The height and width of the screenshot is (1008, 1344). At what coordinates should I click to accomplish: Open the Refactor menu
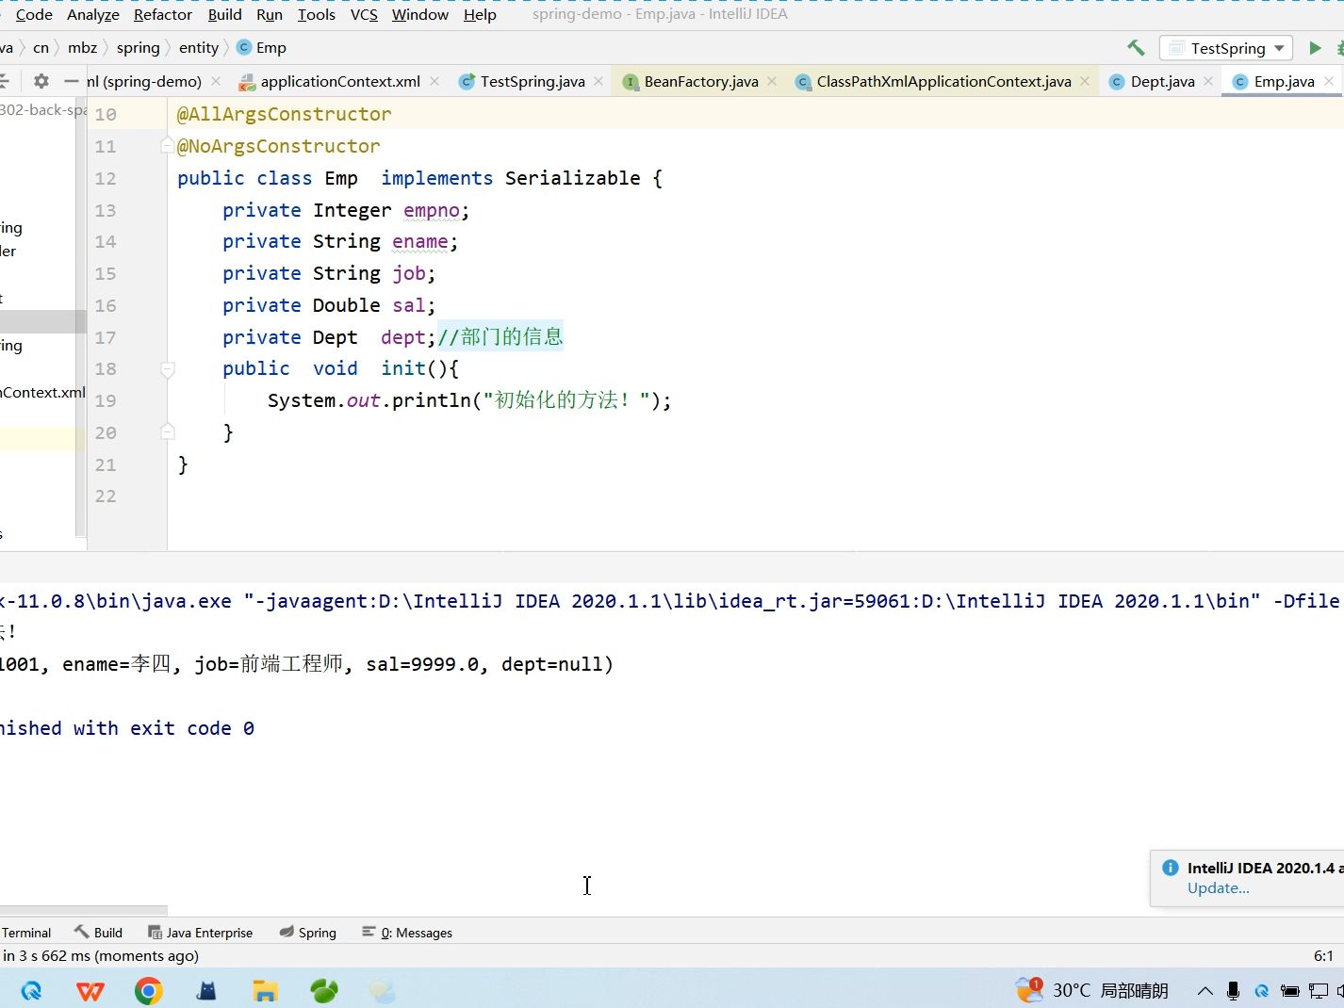pyautogui.click(x=163, y=14)
